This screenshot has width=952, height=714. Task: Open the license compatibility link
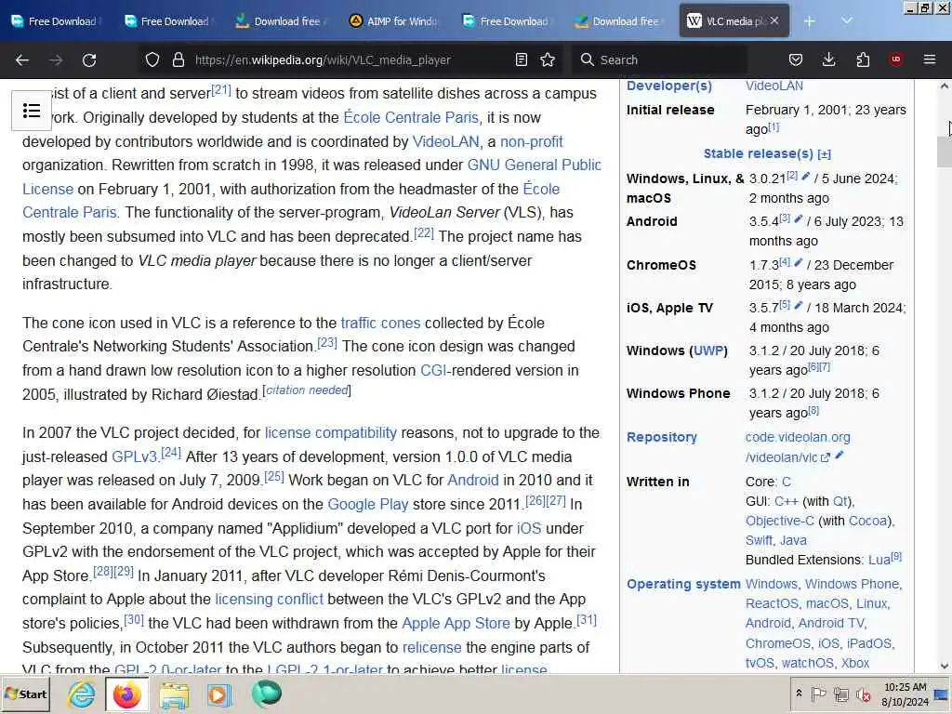[x=331, y=433]
